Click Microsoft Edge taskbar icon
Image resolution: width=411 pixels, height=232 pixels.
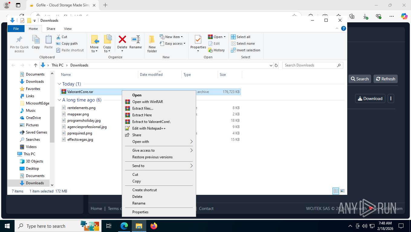124,226
